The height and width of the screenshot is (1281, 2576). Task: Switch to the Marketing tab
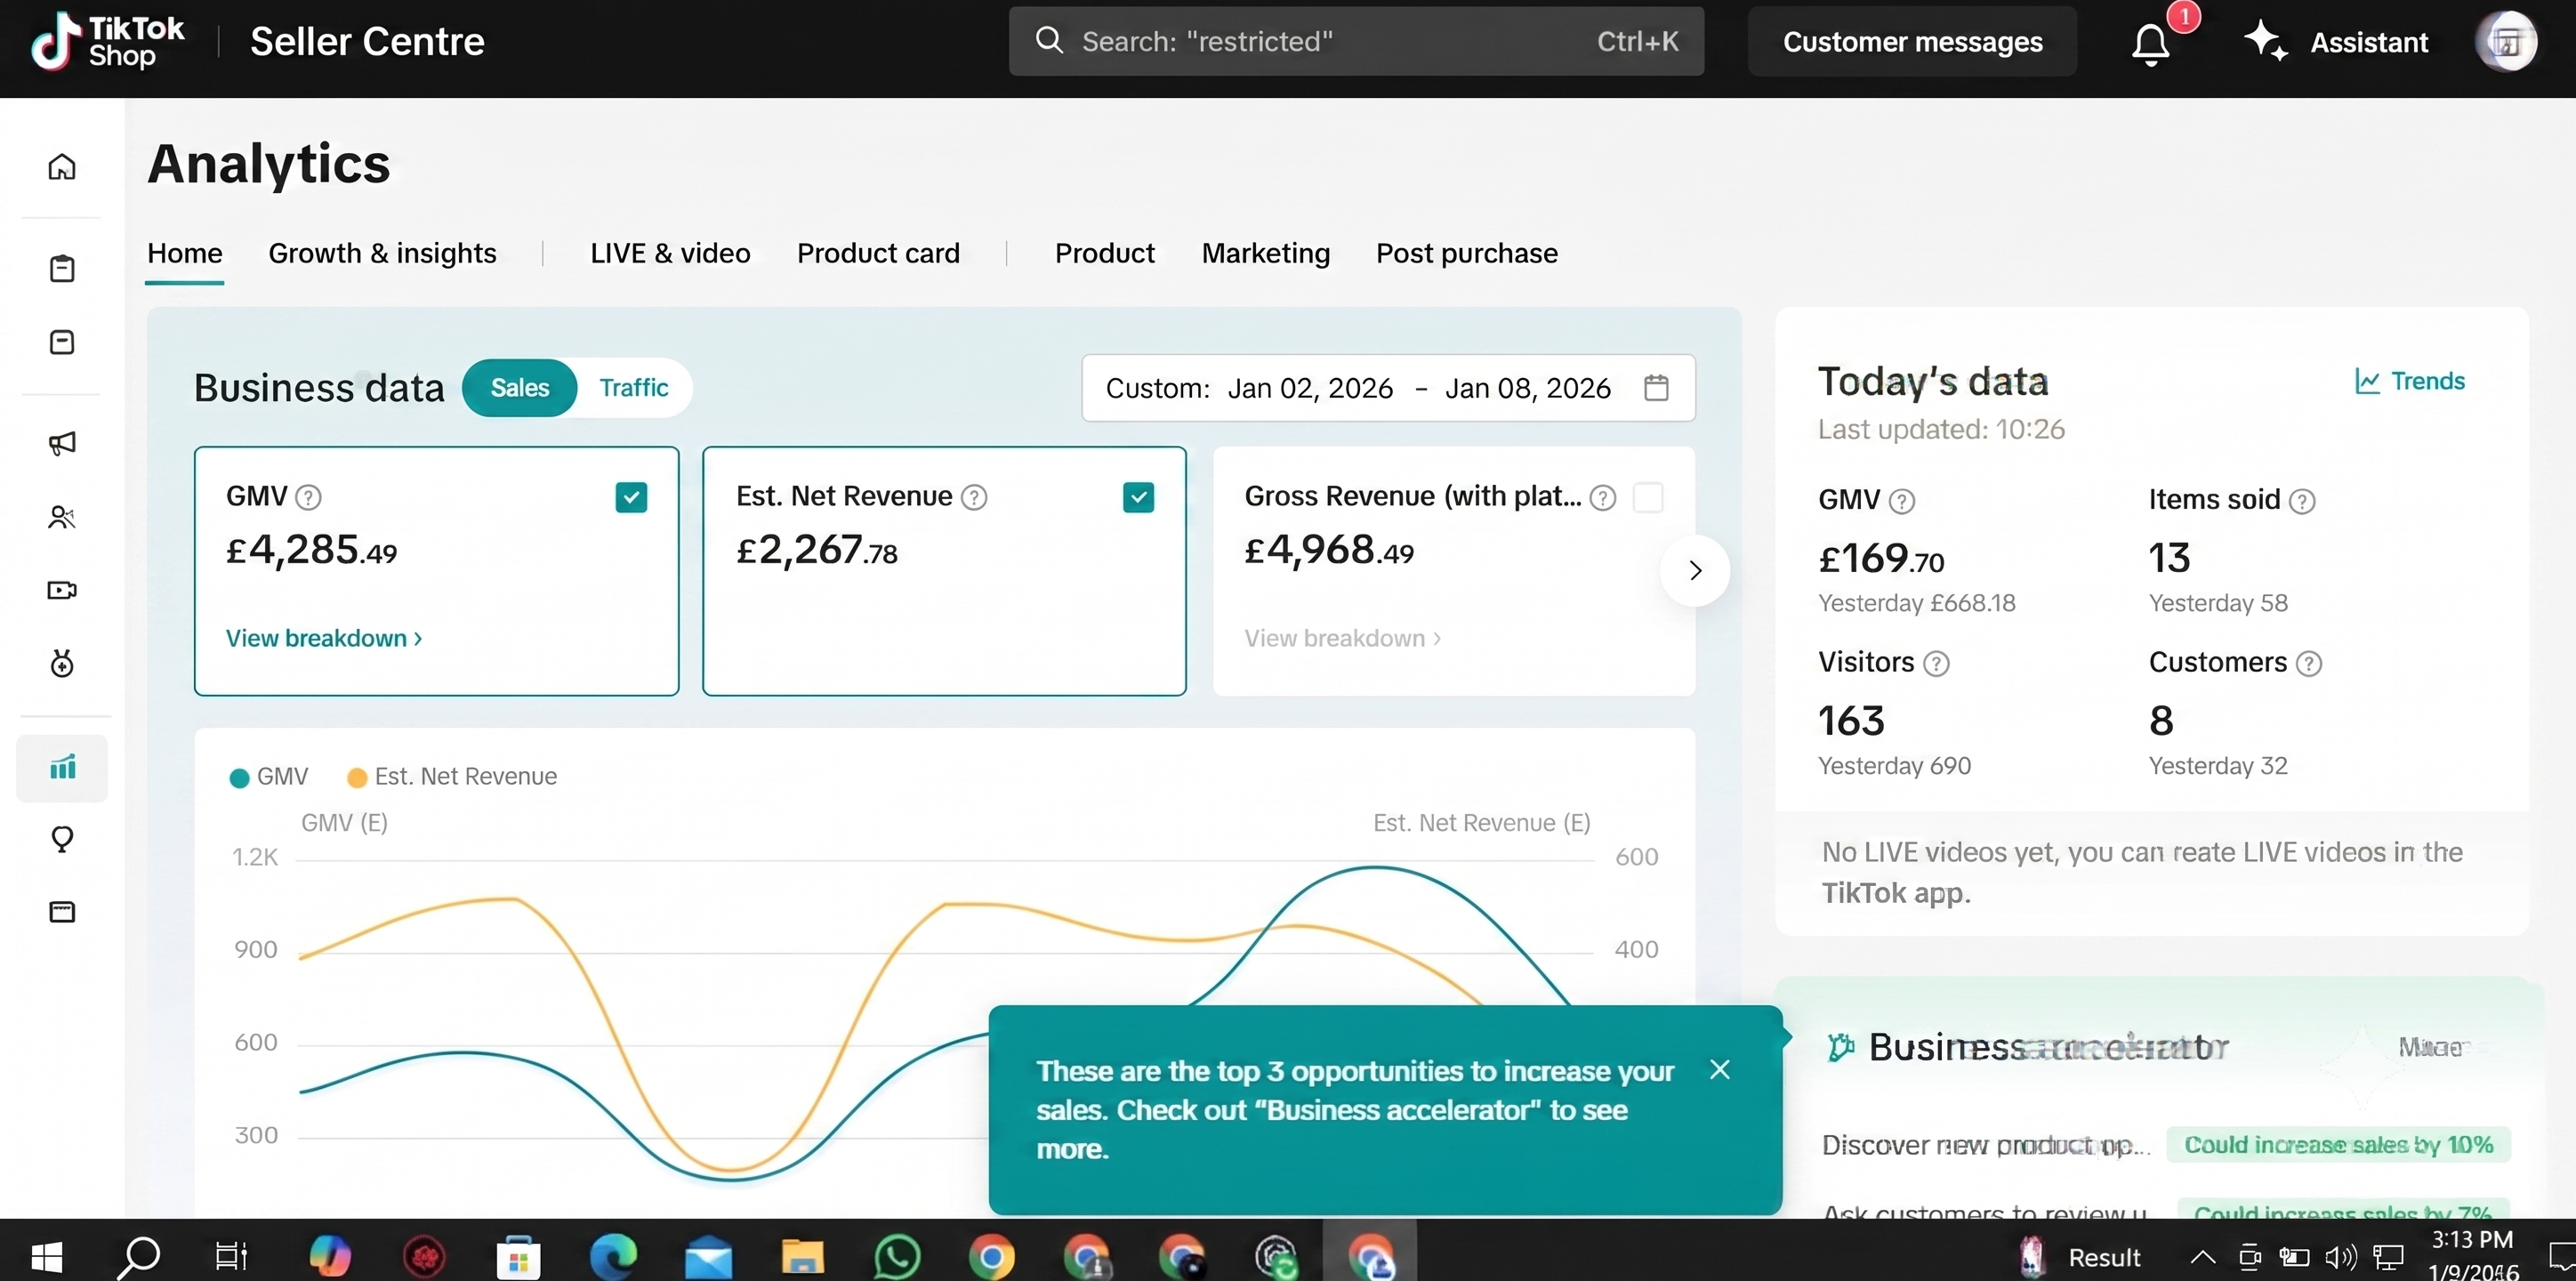(x=1266, y=253)
